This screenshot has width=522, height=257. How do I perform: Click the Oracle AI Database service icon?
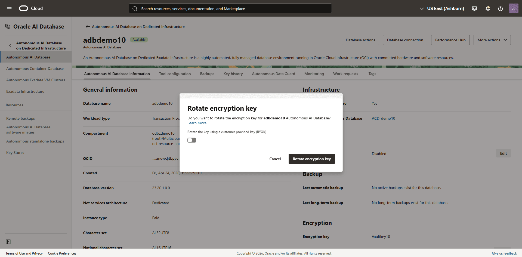[8, 26]
